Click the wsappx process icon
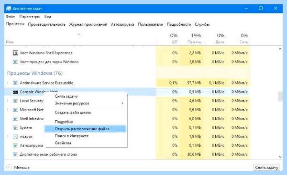Image resolution: width=287 pixels, height=175 pixels. pos(15,136)
